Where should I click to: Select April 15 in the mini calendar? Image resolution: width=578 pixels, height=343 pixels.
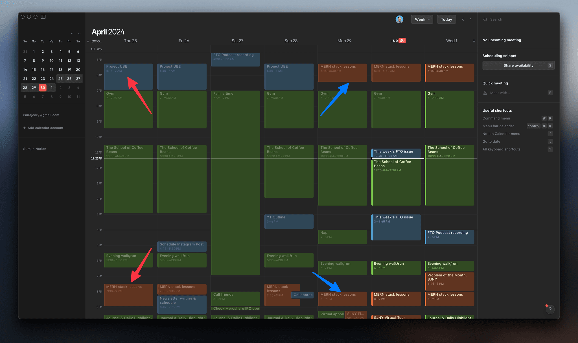pyautogui.click(x=34, y=69)
